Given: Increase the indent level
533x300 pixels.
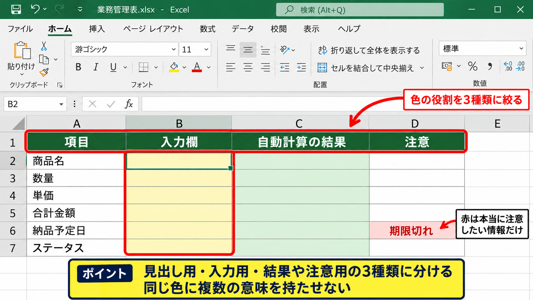Looking at the screenshot, I should (301, 67).
